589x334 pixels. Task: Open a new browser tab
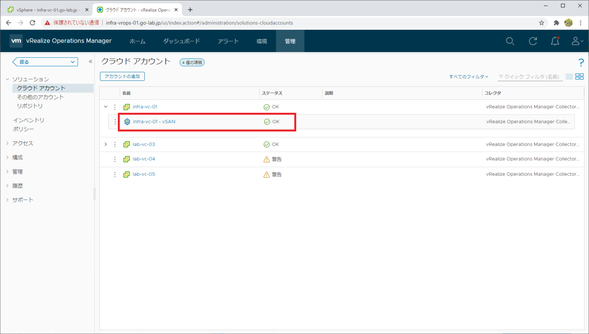click(x=190, y=9)
